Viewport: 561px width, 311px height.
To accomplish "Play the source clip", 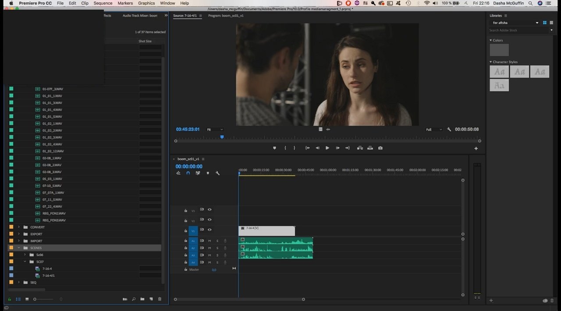I will pos(327,148).
